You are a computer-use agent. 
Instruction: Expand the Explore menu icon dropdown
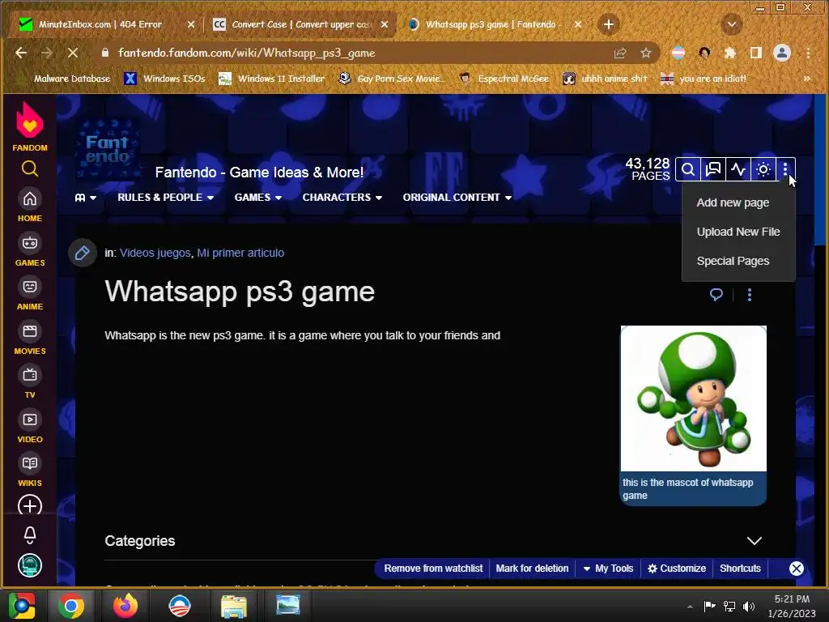pyautogui.click(x=86, y=198)
